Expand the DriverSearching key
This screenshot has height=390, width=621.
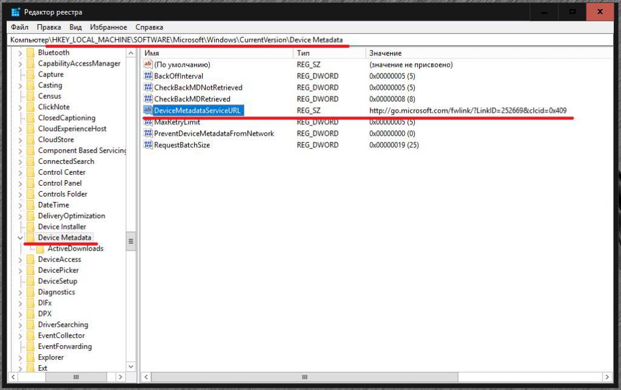coord(20,324)
